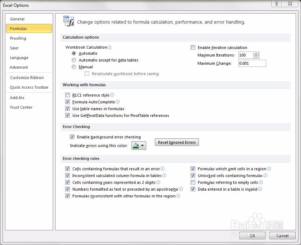
Task: Enable R1C1 reference style
Action: coord(68,95)
